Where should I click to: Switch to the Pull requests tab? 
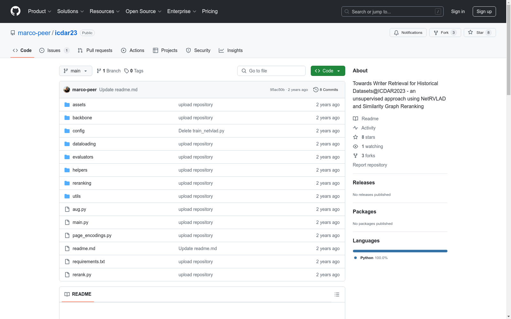tap(95, 50)
